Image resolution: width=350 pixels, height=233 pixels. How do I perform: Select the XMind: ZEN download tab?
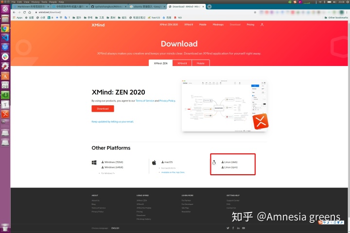pyautogui.click(x=161, y=63)
